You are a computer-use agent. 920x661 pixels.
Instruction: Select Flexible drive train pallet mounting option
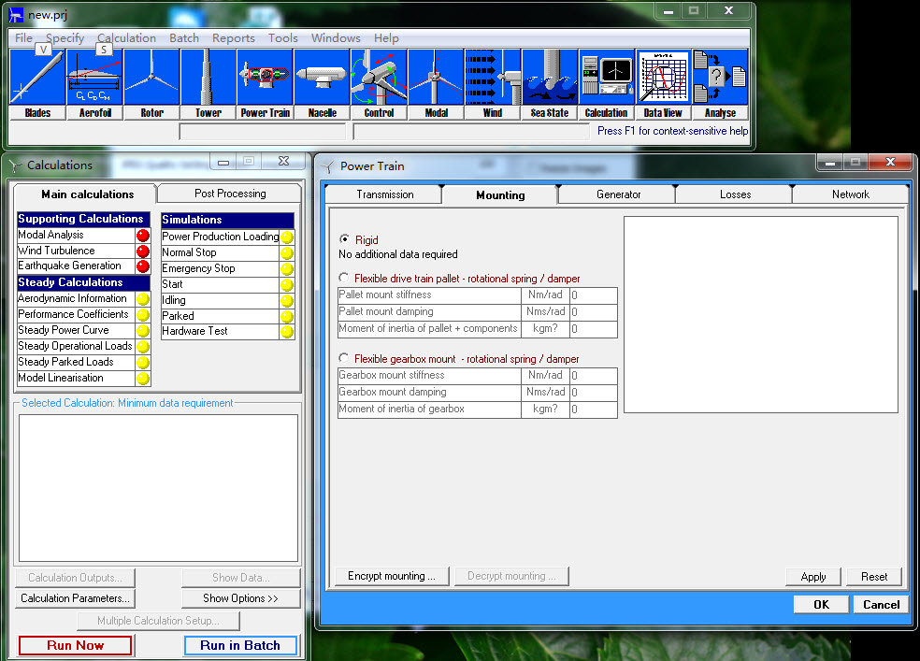coord(344,278)
